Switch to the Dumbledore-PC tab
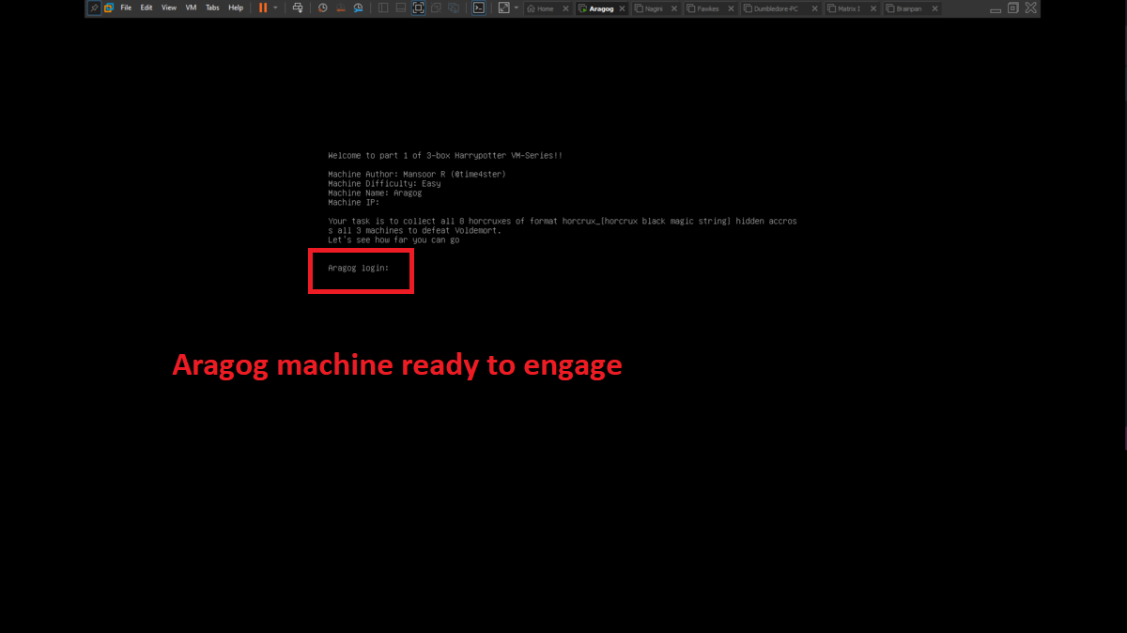This screenshot has width=1127, height=633. (x=774, y=8)
